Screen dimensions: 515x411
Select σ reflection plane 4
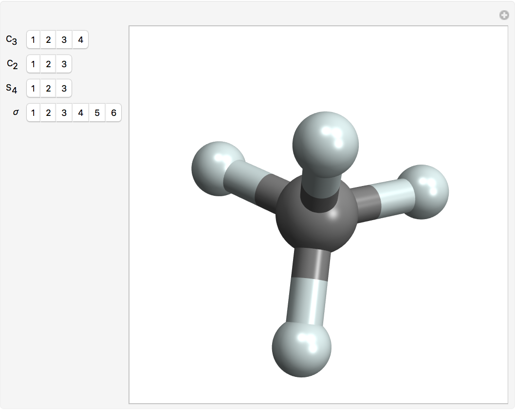(x=80, y=113)
